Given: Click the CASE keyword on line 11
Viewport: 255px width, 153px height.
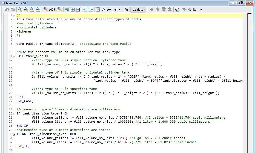Looking at the screenshot, I should coord(20,56).
